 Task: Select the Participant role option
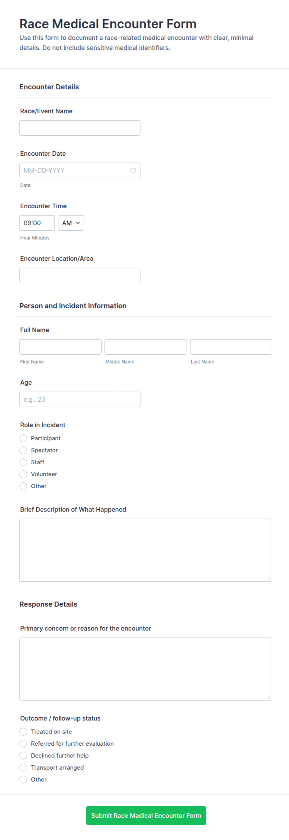(x=23, y=438)
